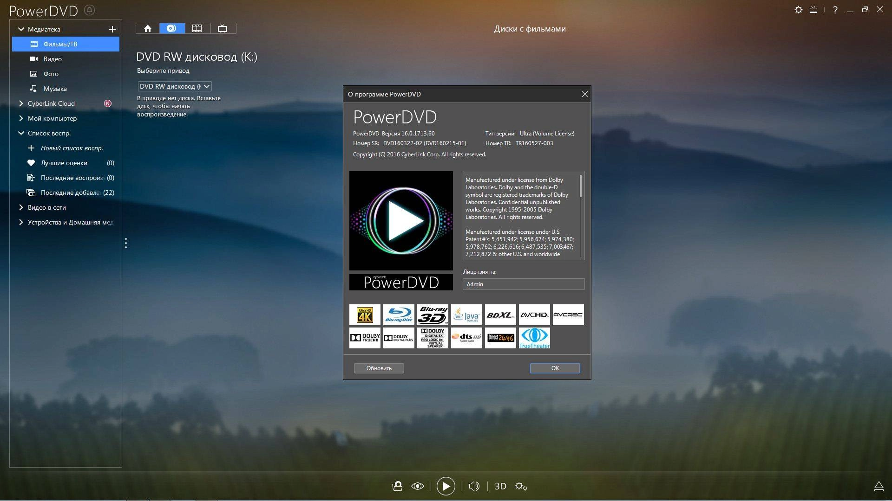The height and width of the screenshot is (501, 892).
Task: Confirm the About dialog with OK
Action: pos(555,368)
